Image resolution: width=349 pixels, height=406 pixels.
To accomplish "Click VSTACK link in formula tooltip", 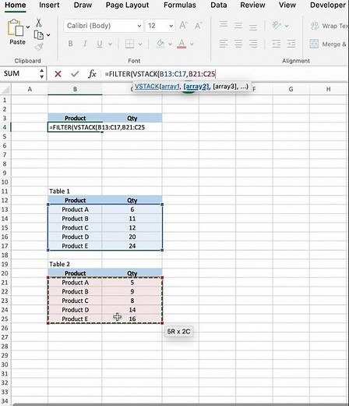I will (x=146, y=87).
